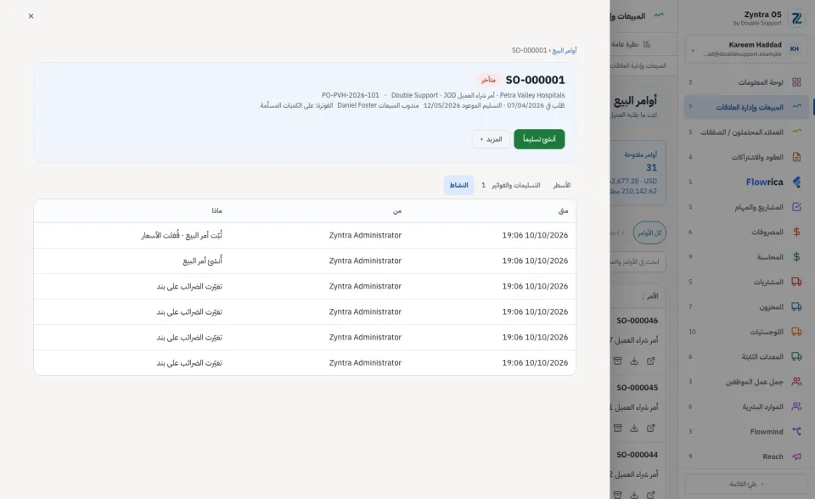The width and height of the screenshot is (815, 499).
Task: Open المخزون sidebar icon
Action: pyautogui.click(x=796, y=306)
